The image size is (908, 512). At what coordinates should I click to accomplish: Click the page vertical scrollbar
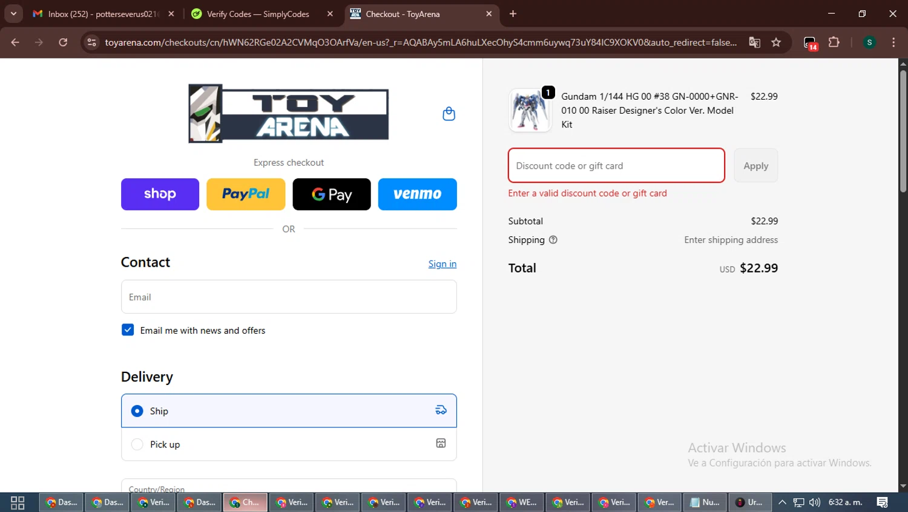903,132
